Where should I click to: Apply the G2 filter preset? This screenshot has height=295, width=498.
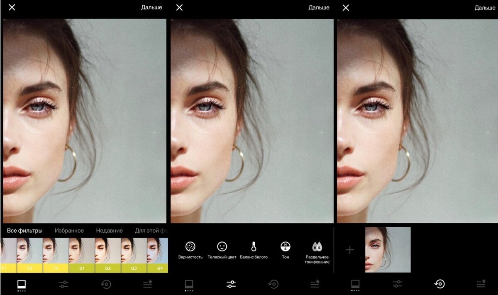(108, 255)
